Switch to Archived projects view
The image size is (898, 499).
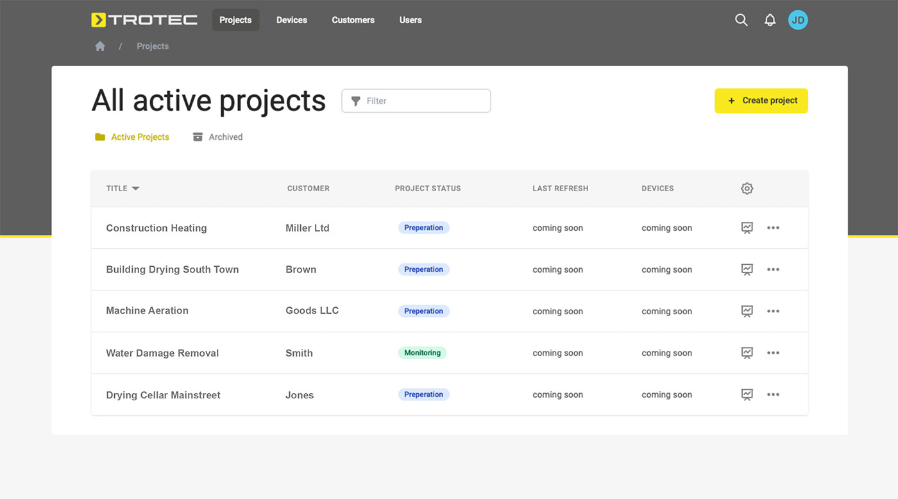[x=217, y=137]
